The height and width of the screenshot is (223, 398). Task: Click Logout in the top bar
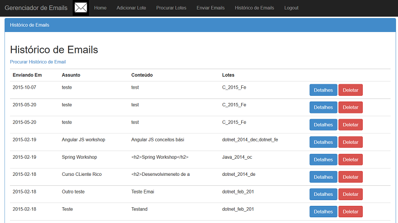pos(291,8)
